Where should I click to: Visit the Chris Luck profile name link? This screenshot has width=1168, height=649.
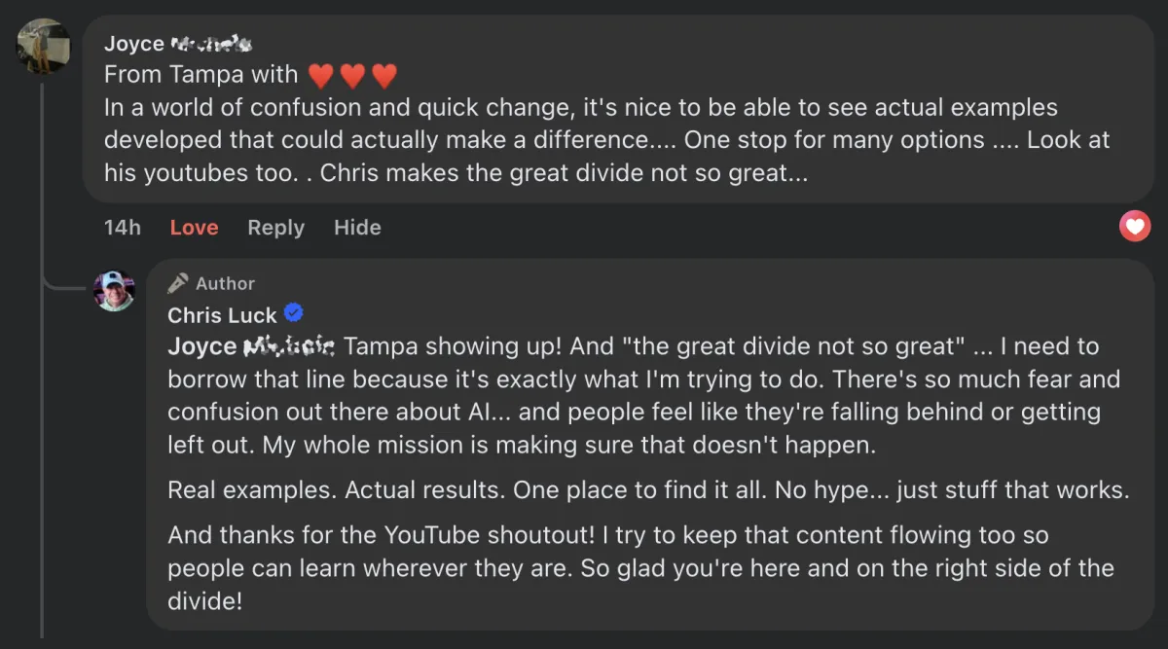coord(222,315)
